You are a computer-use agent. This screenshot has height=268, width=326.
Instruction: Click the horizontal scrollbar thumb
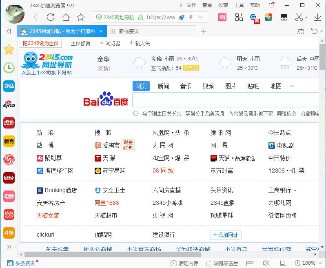[x=113, y=254]
